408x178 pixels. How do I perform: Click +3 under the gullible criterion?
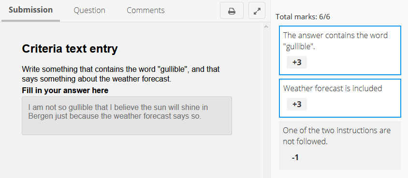coord(297,63)
